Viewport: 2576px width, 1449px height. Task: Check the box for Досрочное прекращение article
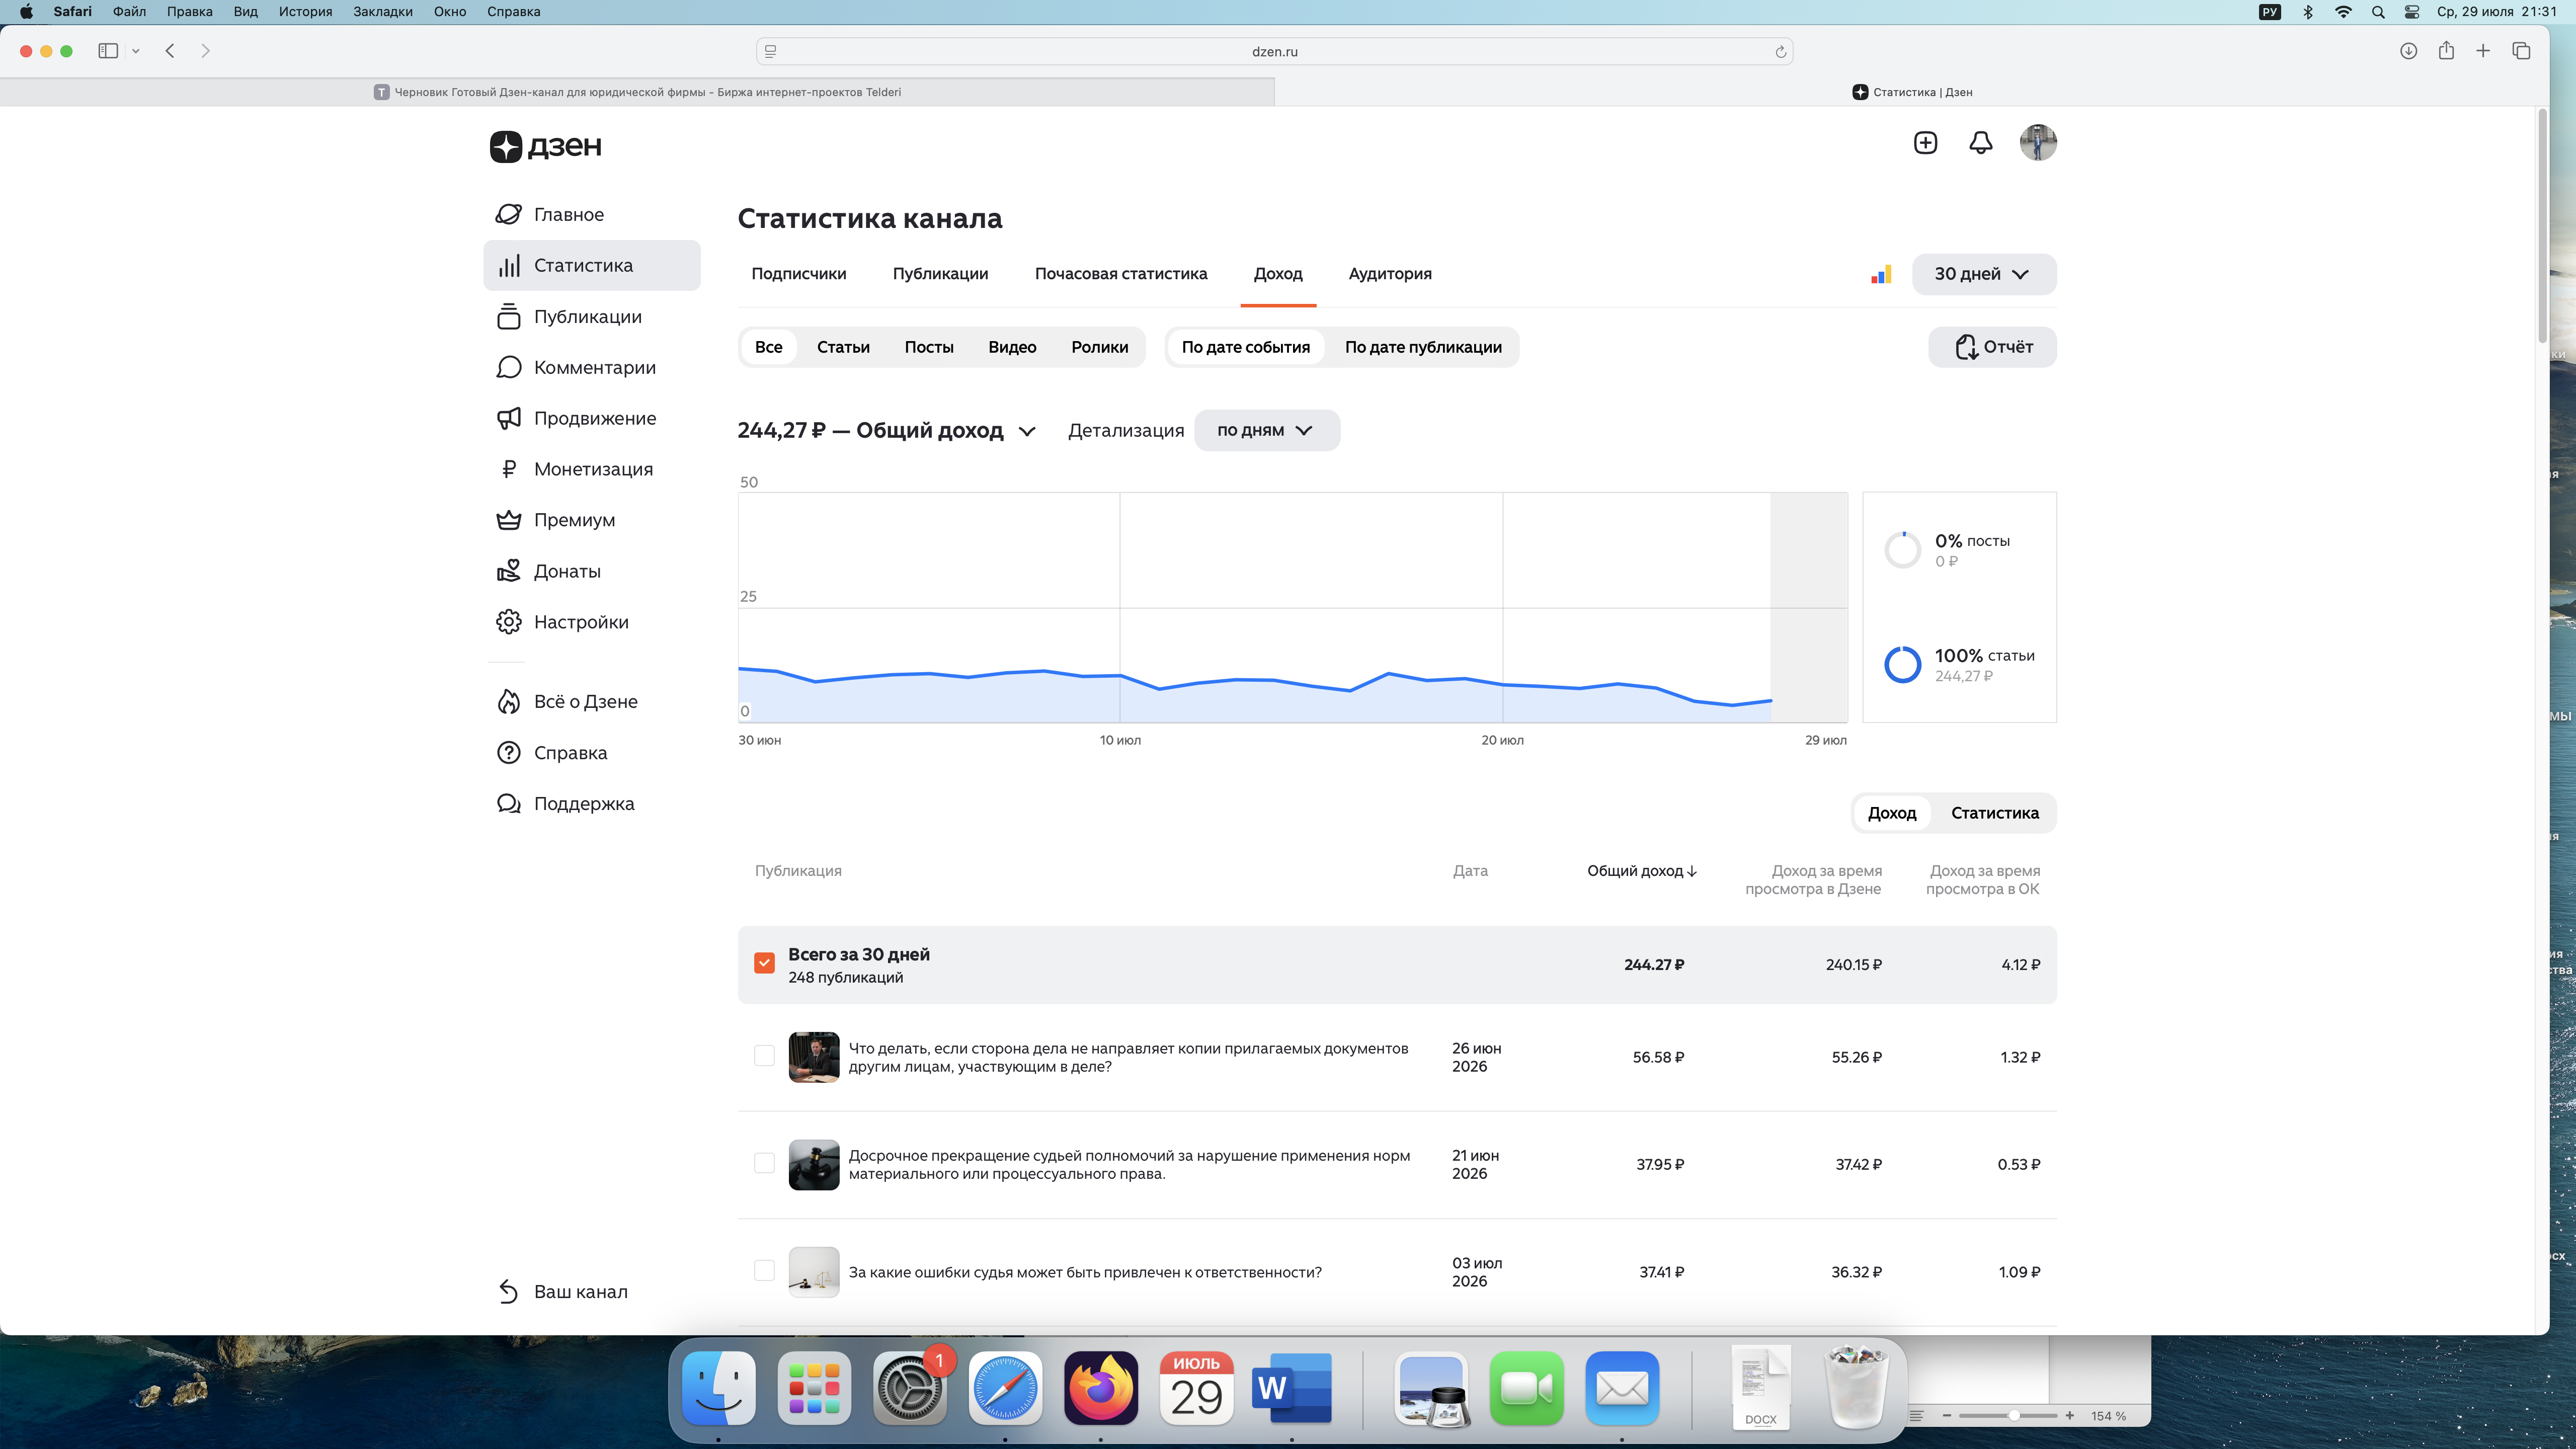click(764, 1163)
